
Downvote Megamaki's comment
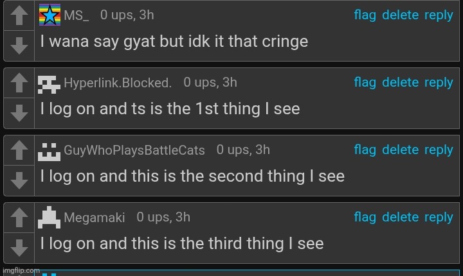20,247
